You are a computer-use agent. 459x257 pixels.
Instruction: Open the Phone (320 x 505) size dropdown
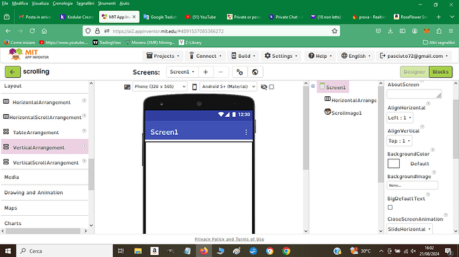[160, 86]
